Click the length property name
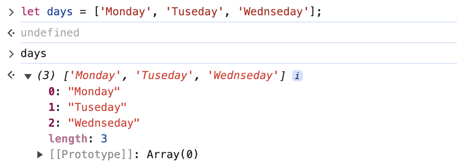Viewport: 457px width, 168px height. coord(68,139)
